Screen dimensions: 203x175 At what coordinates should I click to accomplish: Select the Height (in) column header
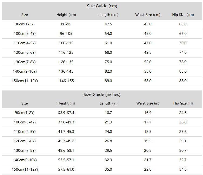[x=66, y=103]
